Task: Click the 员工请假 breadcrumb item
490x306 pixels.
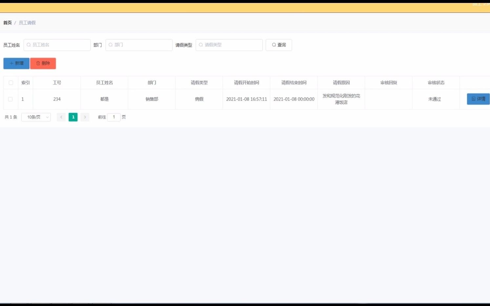Action: pos(27,23)
